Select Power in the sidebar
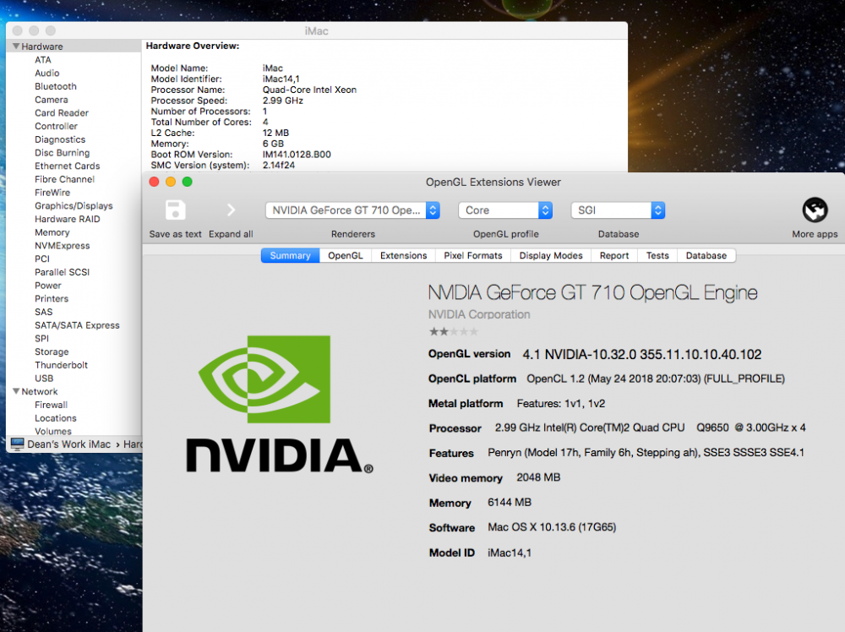The width and height of the screenshot is (845, 632). point(48,286)
